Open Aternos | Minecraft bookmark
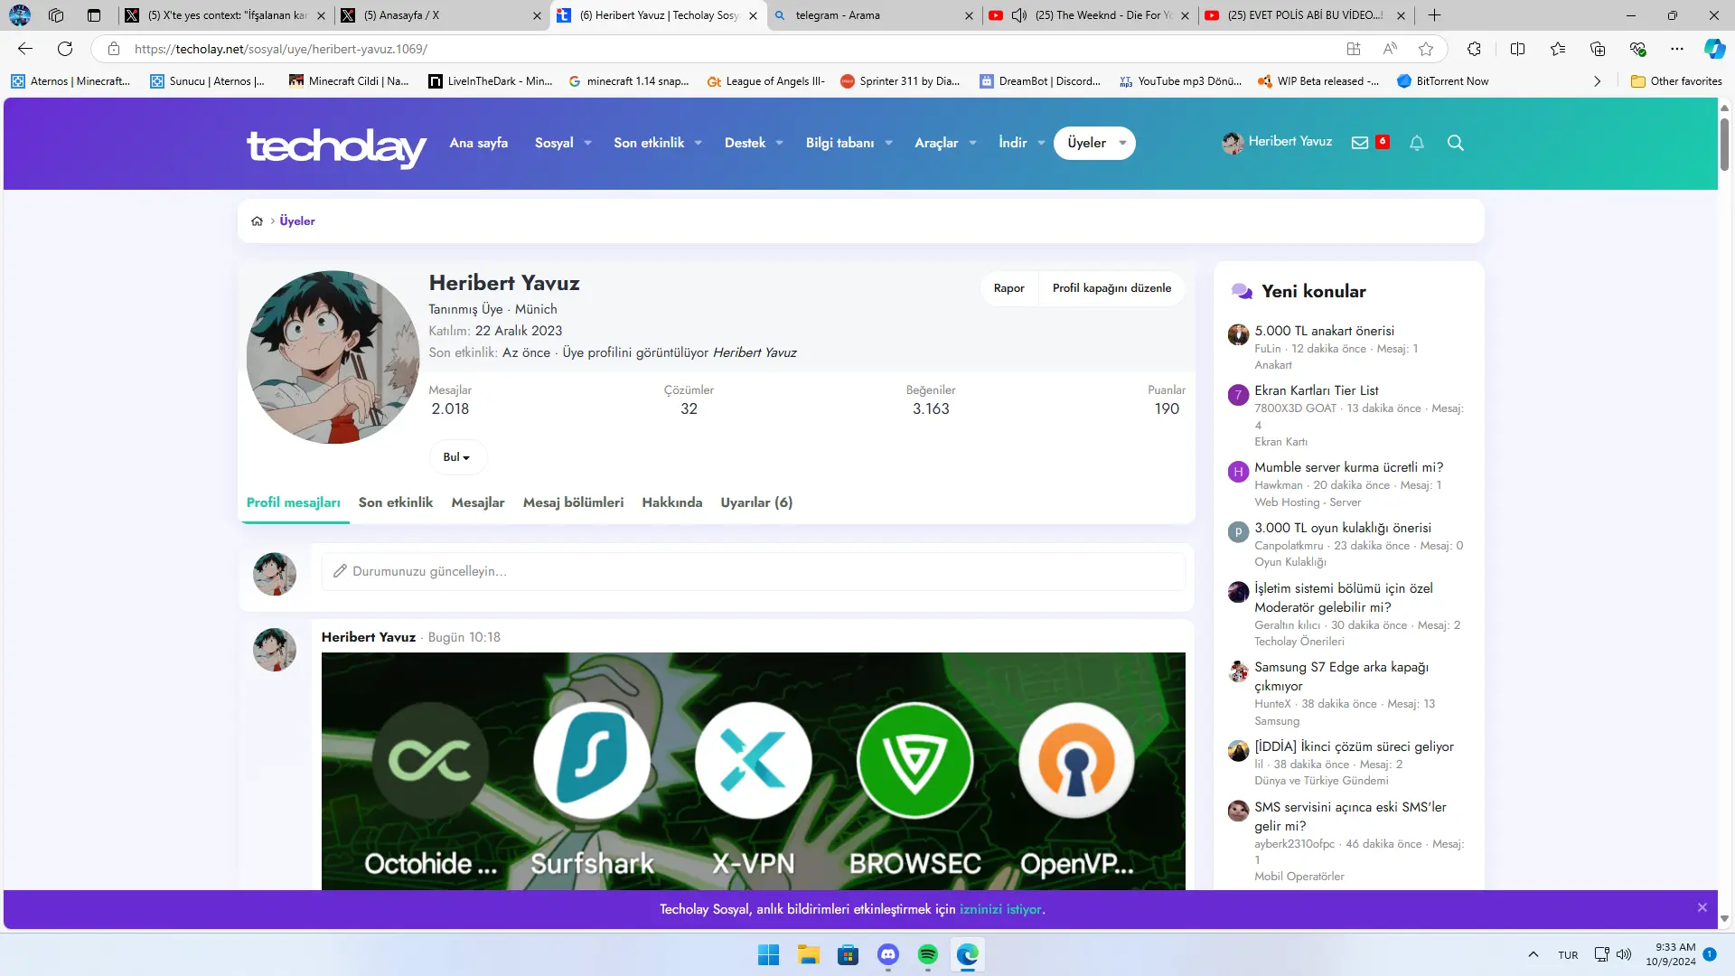Image resolution: width=1735 pixels, height=976 pixels. pos(70,81)
